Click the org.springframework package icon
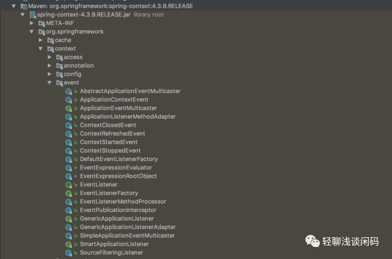 point(41,32)
